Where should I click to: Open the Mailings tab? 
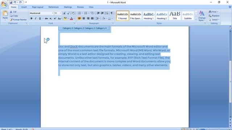coord(68,7)
